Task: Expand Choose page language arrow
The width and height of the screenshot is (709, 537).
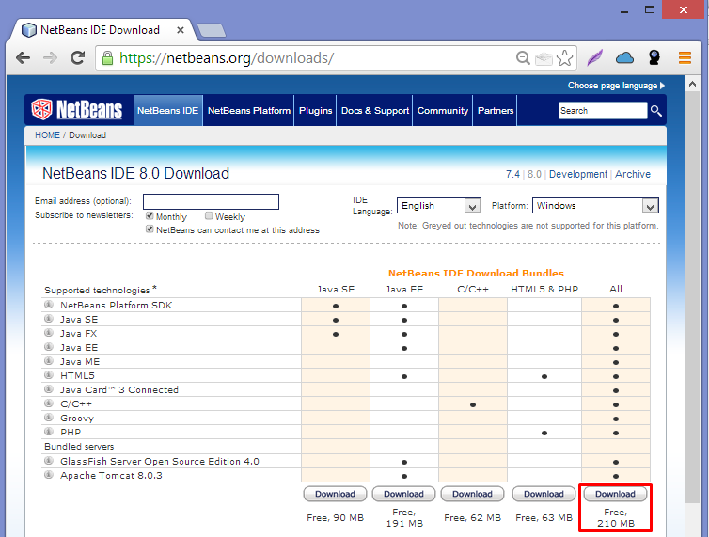Action: tap(662, 86)
